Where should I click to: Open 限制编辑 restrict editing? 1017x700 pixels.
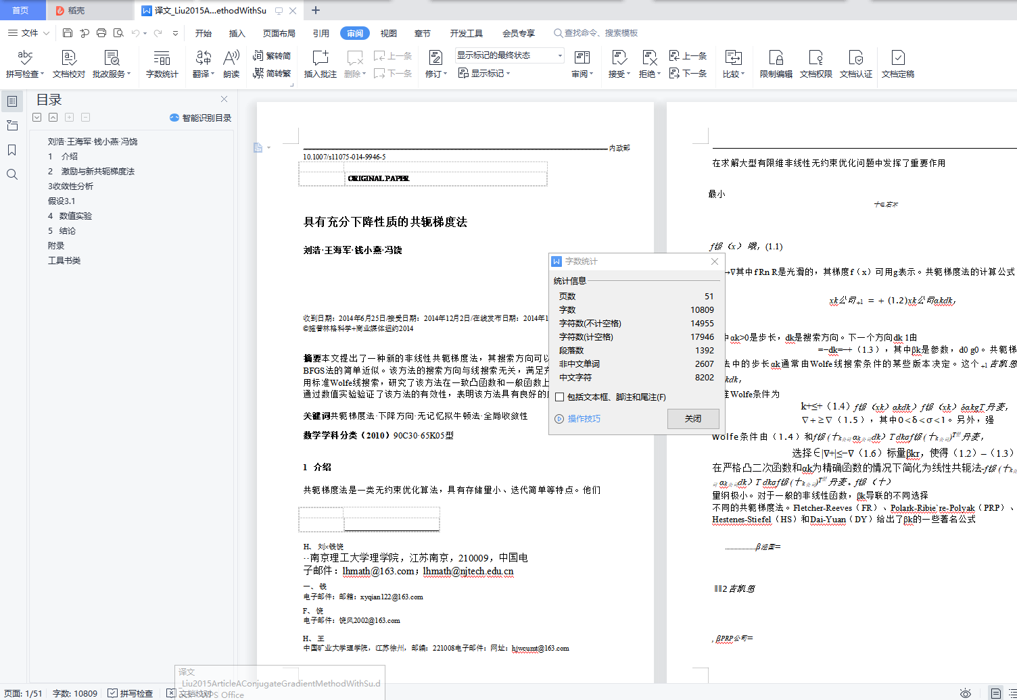point(776,64)
